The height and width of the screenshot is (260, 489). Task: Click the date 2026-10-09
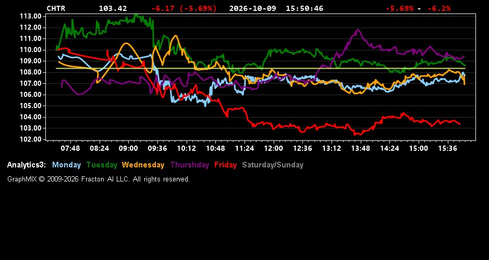[x=253, y=8]
